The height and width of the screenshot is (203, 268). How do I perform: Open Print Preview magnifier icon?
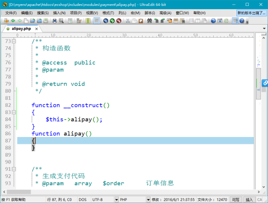61,21
